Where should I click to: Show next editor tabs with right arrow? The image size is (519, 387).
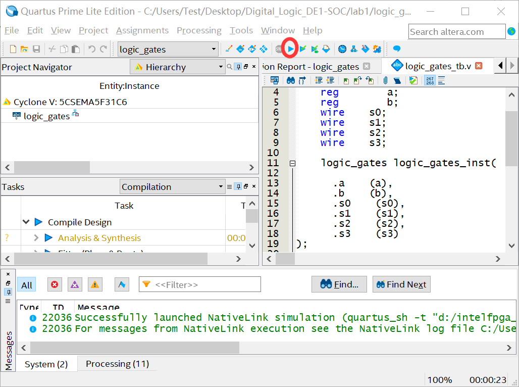pos(512,66)
